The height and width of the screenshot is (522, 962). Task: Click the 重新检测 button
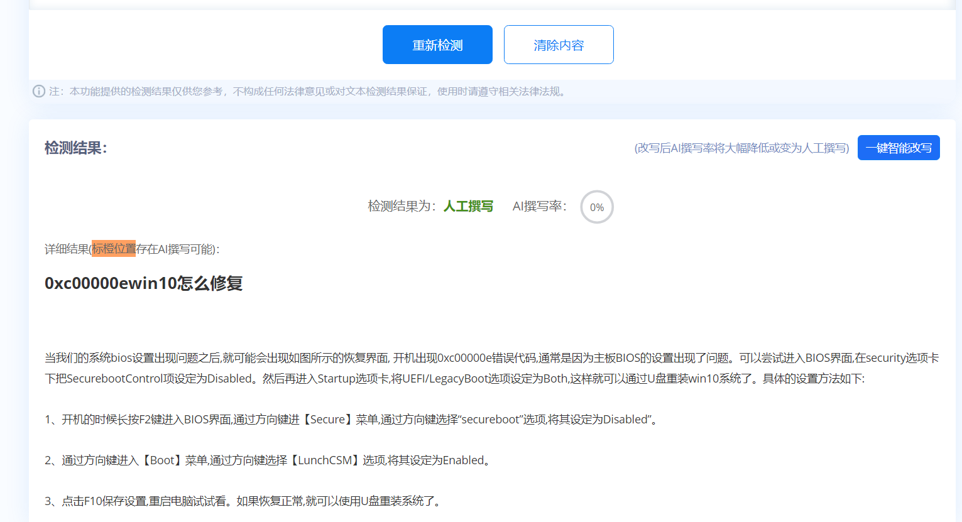coord(437,45)
